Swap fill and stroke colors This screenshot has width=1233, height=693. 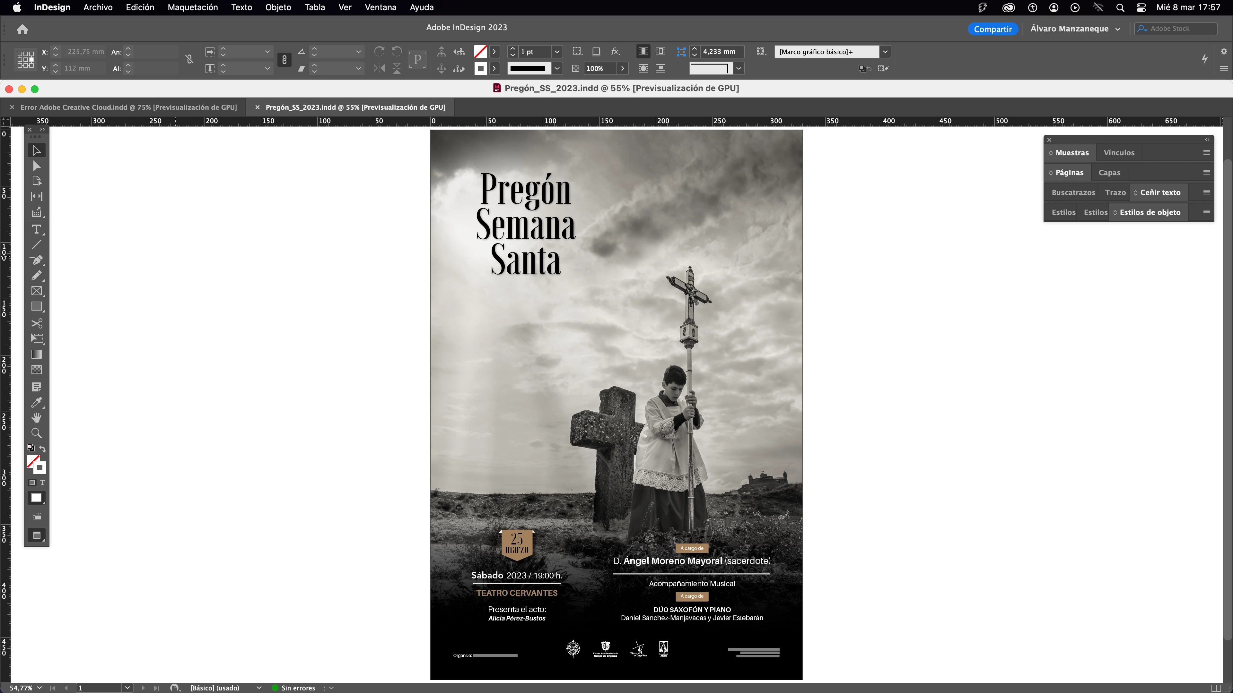[x=43, y=449]
